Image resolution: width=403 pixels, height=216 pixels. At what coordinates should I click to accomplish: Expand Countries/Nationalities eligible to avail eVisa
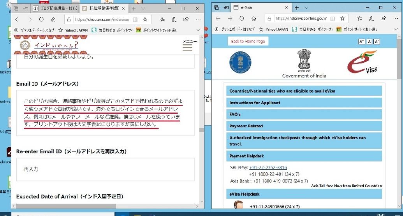(304, 91)
